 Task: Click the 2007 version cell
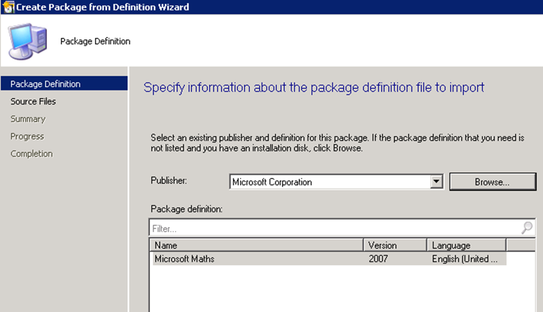(378, 259)
